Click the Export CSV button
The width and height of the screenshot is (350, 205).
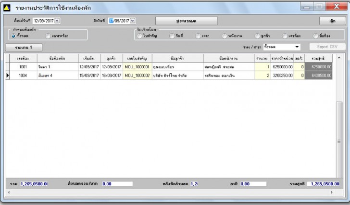[327, 47]
